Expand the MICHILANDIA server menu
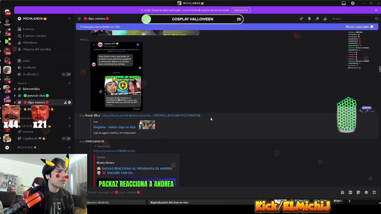Screen dimensions: 381x214 coord(69,18)
